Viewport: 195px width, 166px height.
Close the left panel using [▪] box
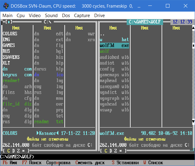(x=9, y=22)
